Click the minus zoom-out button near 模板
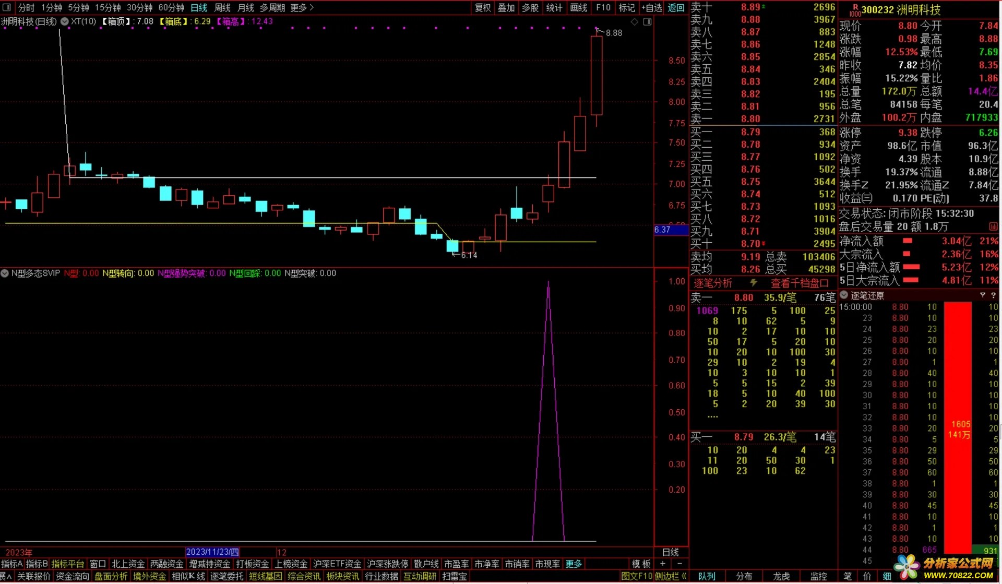 679,564
